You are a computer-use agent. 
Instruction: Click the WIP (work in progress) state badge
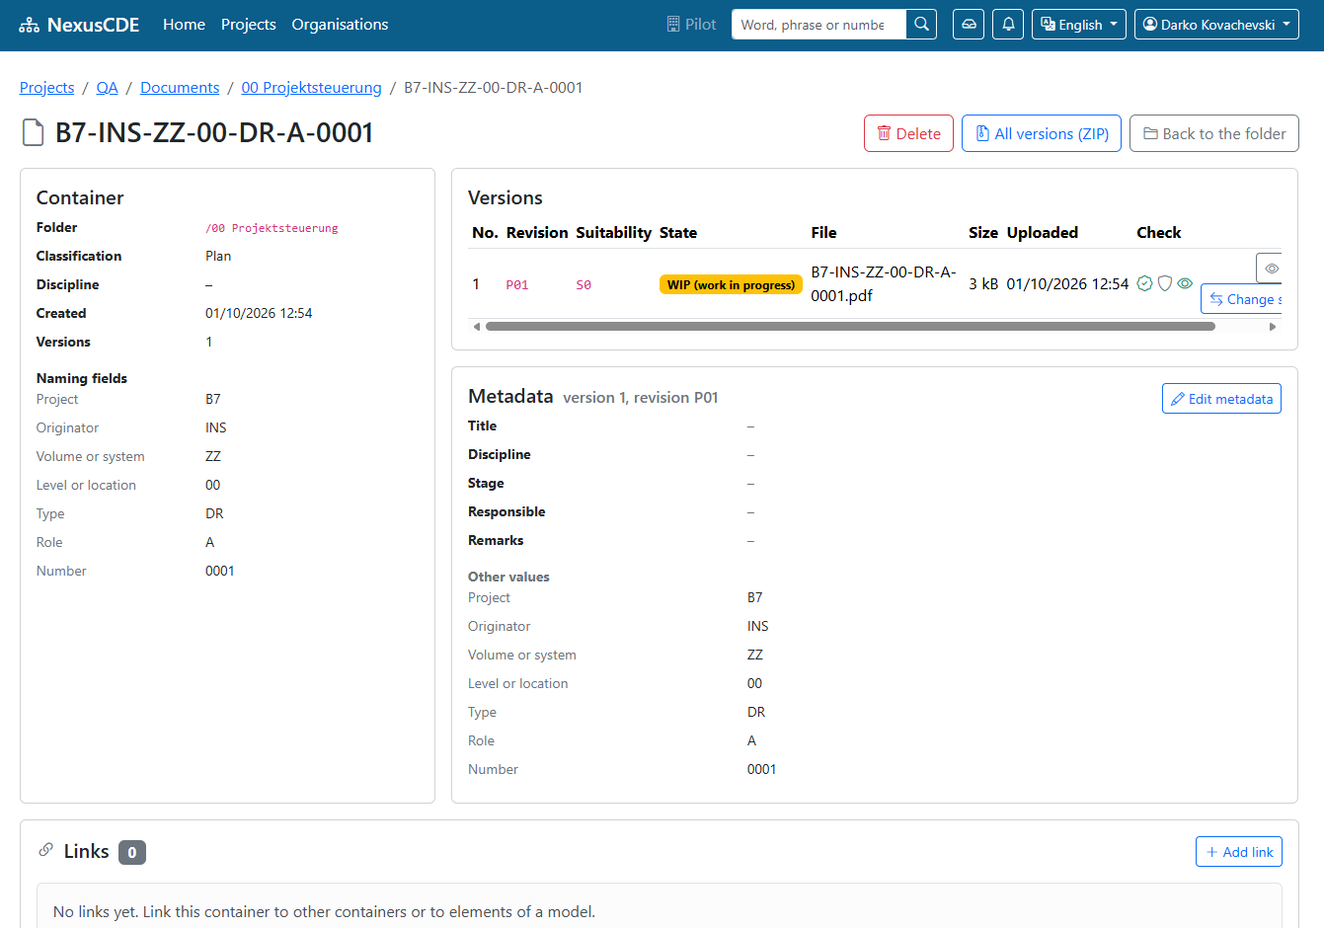731,284
